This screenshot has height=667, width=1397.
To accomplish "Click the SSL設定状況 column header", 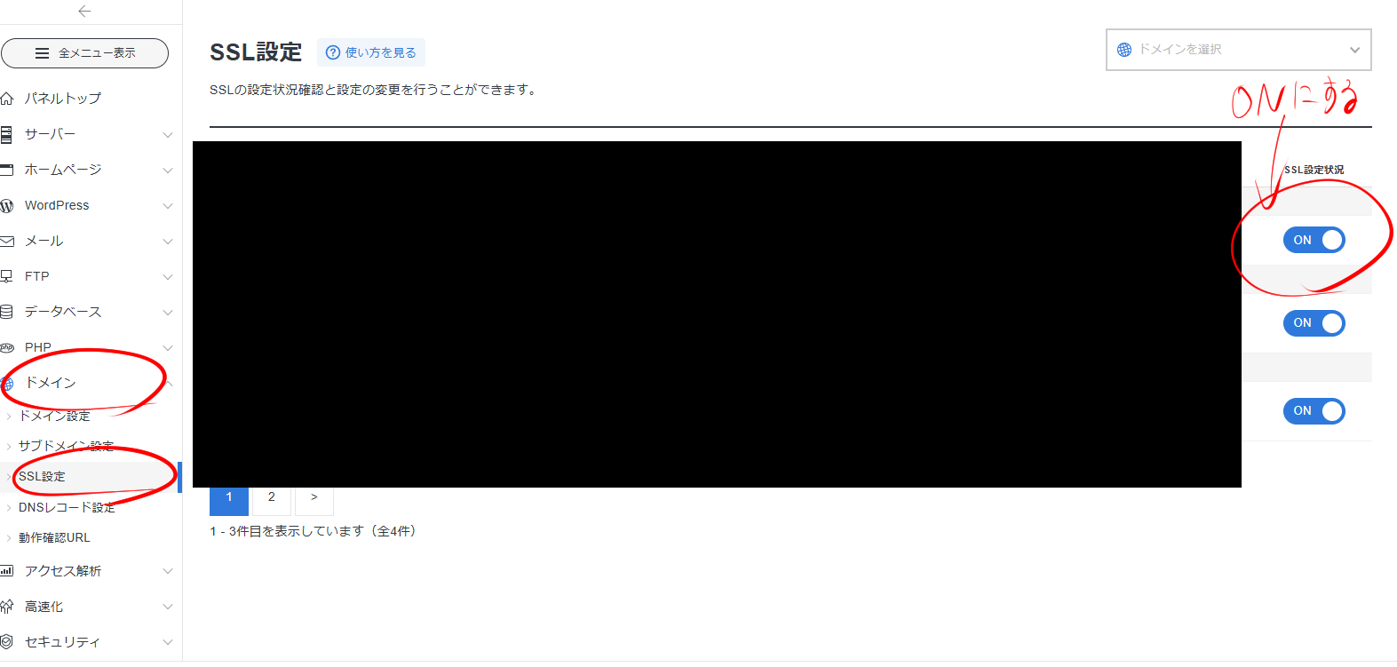I will click(1314, 170).
